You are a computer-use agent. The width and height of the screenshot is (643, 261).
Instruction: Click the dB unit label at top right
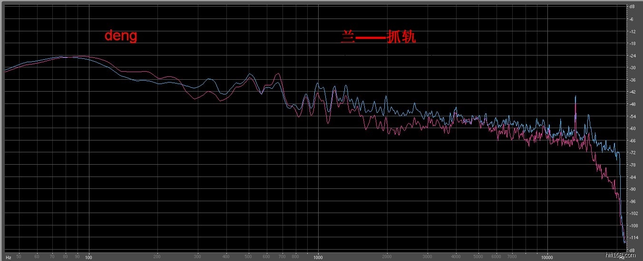pyautogui.click(x=632, y=7)
